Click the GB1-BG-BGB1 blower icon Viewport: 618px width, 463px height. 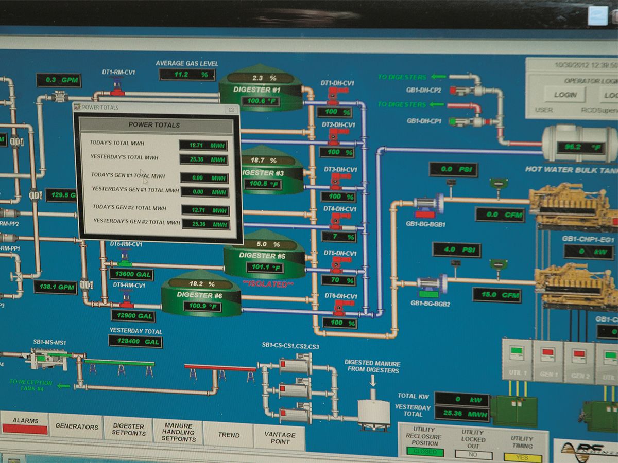[428, 204]
